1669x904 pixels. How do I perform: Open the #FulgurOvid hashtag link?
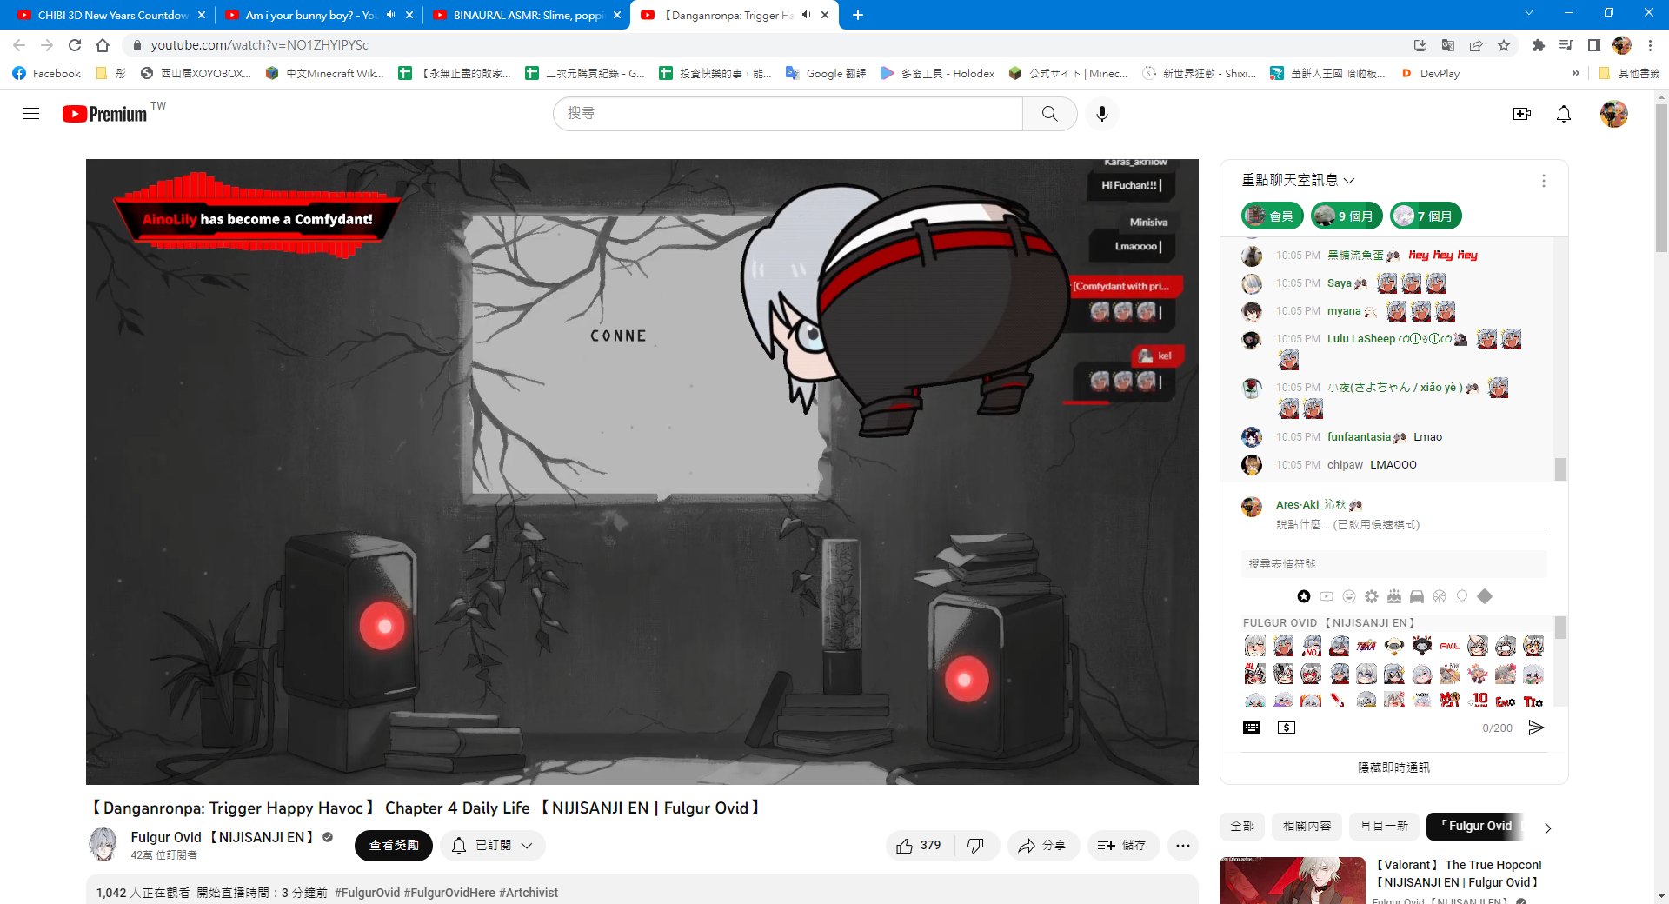click(x=367, y=893)
